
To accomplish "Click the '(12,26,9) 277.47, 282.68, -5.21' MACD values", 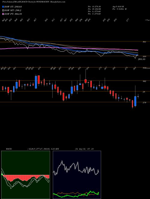I will [41, 149].
